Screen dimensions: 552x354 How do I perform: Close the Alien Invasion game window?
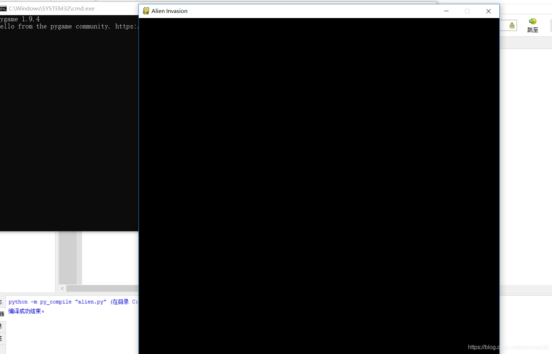489,11
